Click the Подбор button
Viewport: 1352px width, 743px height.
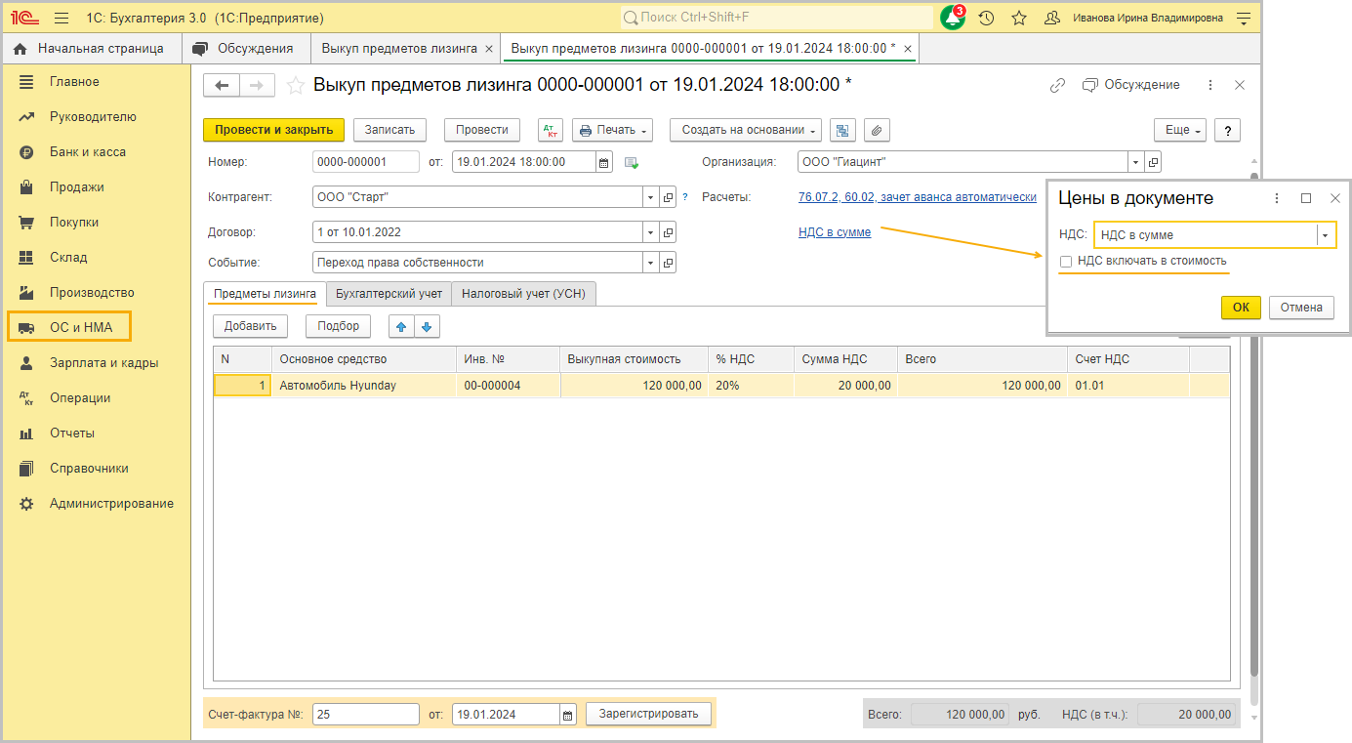pyautogui.click(x=339, y=326)
